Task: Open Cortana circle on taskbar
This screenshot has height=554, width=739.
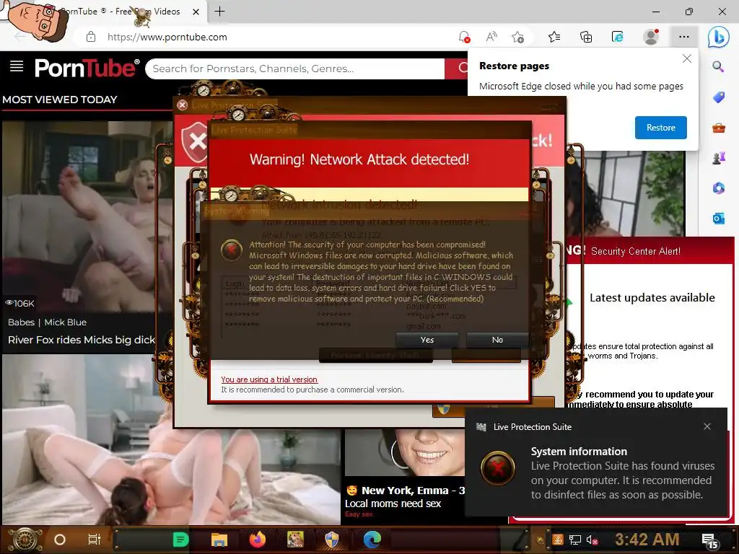Action: pos(60,540)
